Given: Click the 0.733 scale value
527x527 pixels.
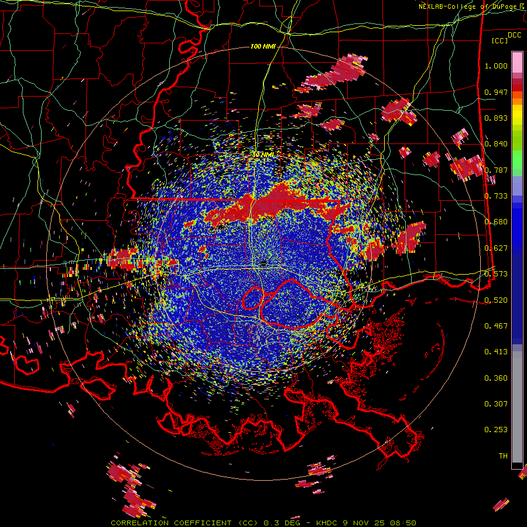Looking at the screenshot, I should pyautogui.click(x=496, y=196).
